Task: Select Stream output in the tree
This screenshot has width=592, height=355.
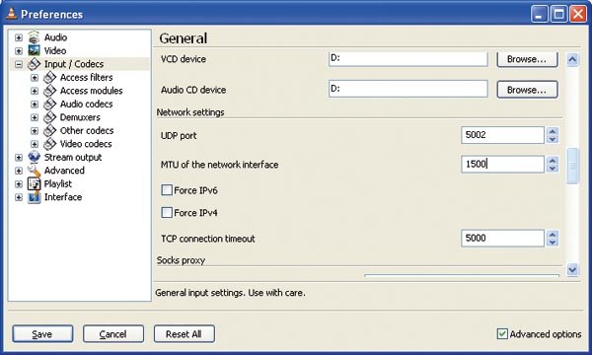Action: pyautogui.click(x=73, y=158)
